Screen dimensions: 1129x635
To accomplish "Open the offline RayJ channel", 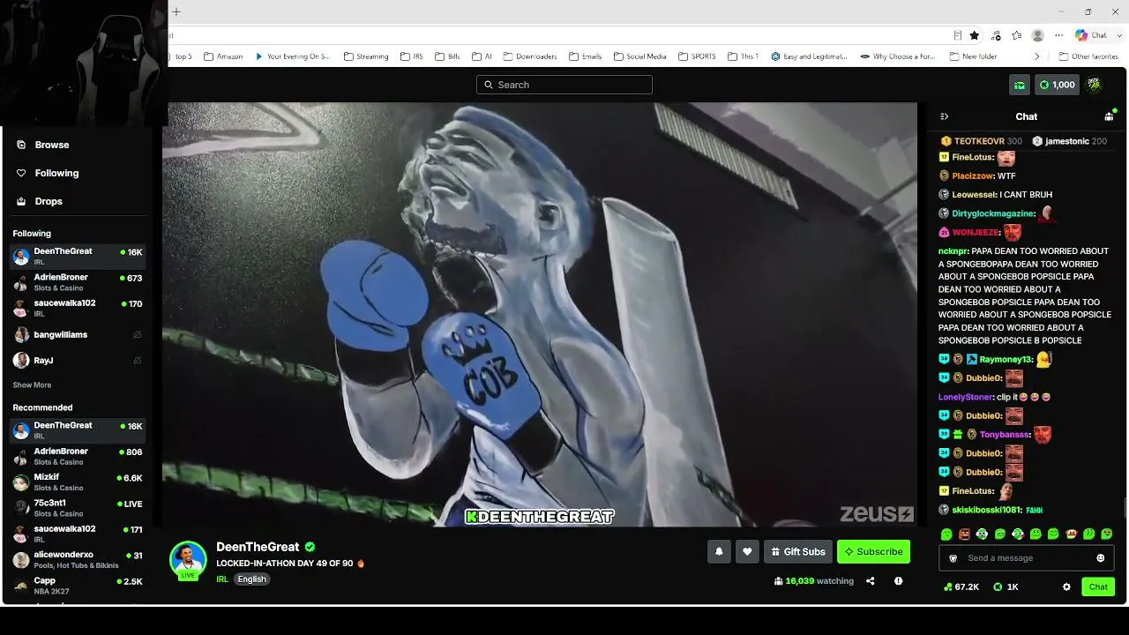I will (x=78, y=360).
